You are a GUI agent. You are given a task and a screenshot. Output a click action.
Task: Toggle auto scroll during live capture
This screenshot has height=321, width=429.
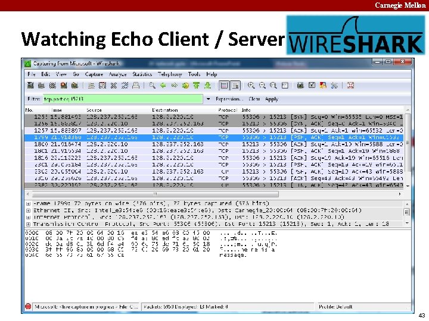coord(235,86)
